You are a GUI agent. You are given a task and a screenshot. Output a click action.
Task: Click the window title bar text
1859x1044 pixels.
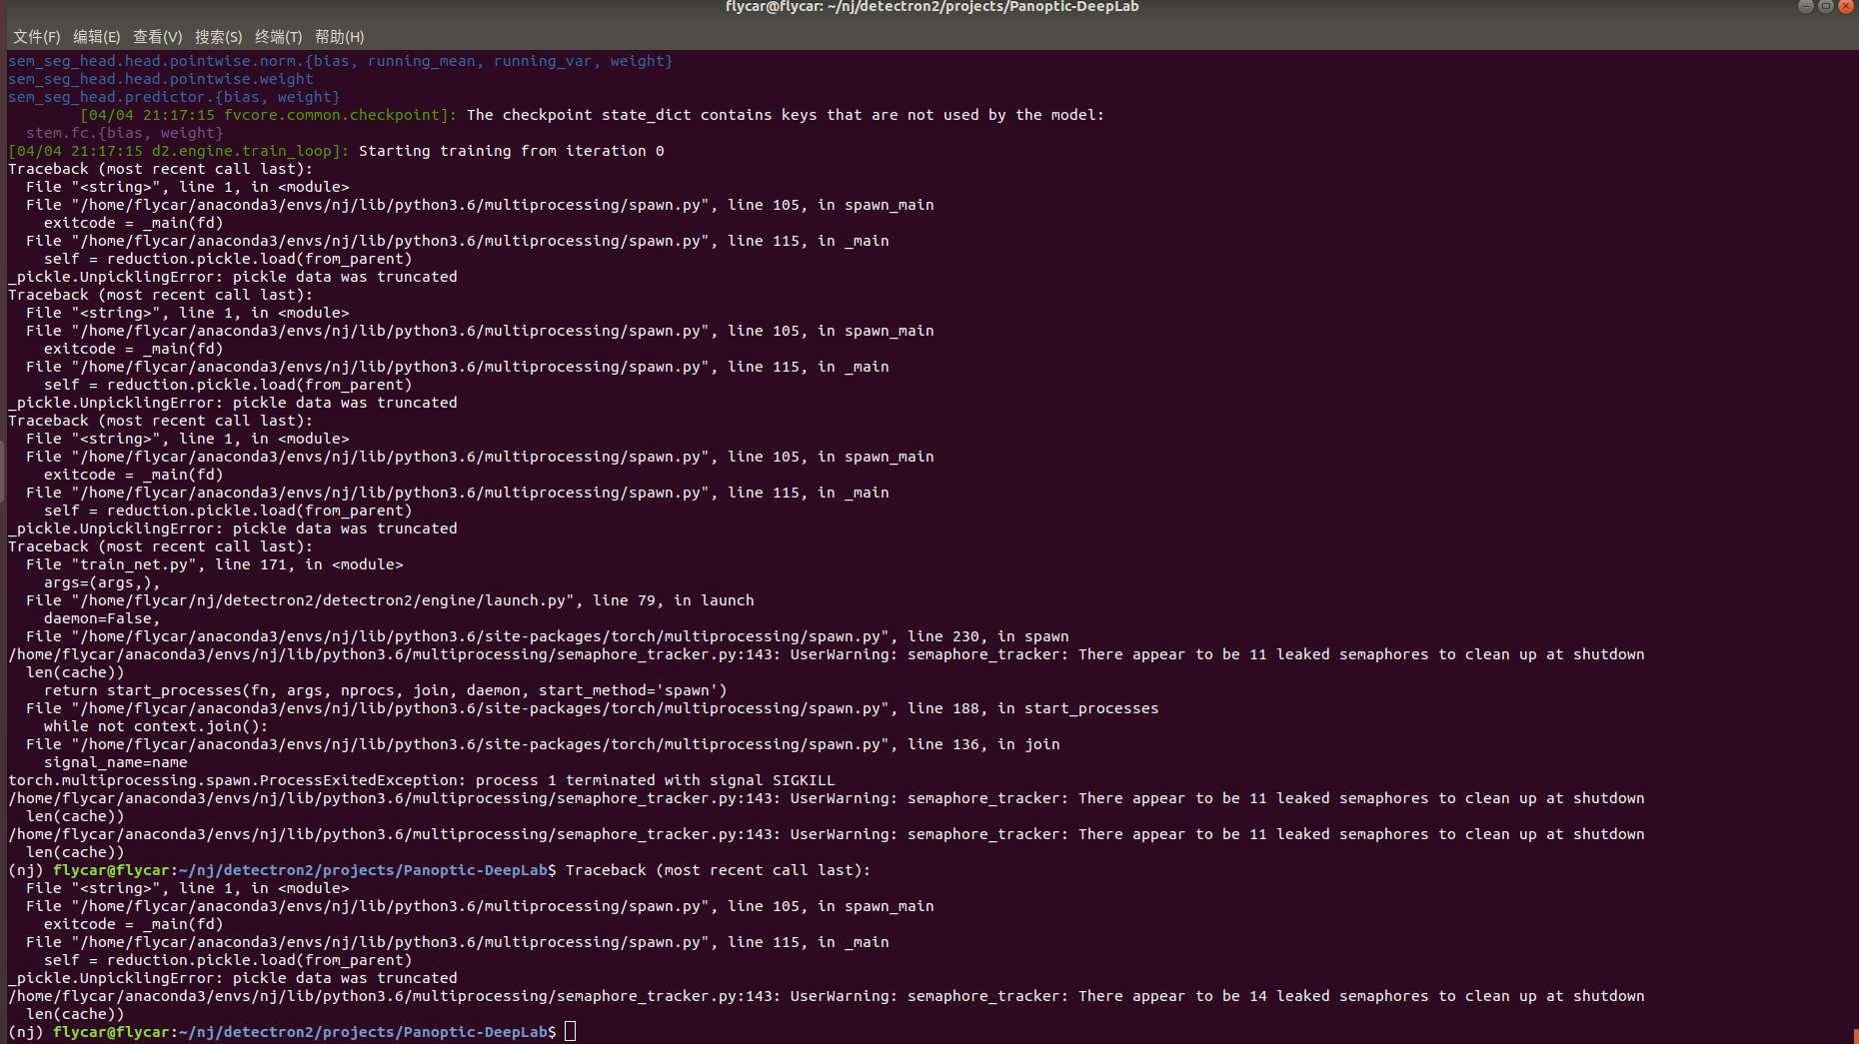click(x=930, y=7)
